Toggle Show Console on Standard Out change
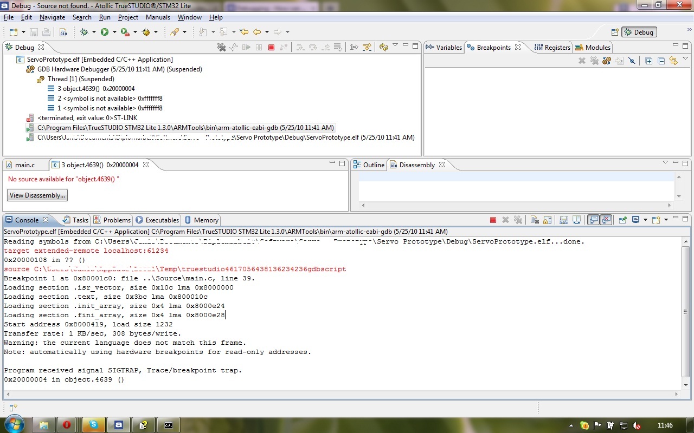Image resolution: width=694 pixels, height=433 pixels. (x=594, y=220)
